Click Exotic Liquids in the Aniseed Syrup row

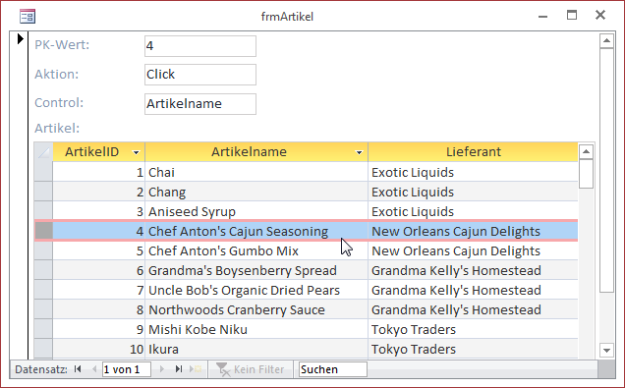pyautogui.click(x=473, y=211)
